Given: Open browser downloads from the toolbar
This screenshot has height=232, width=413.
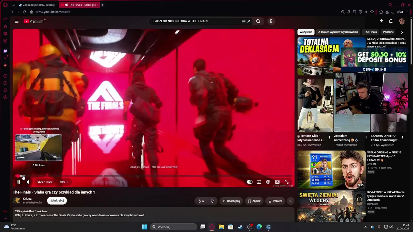Looking at the screenshot, I should click(393, 12).
